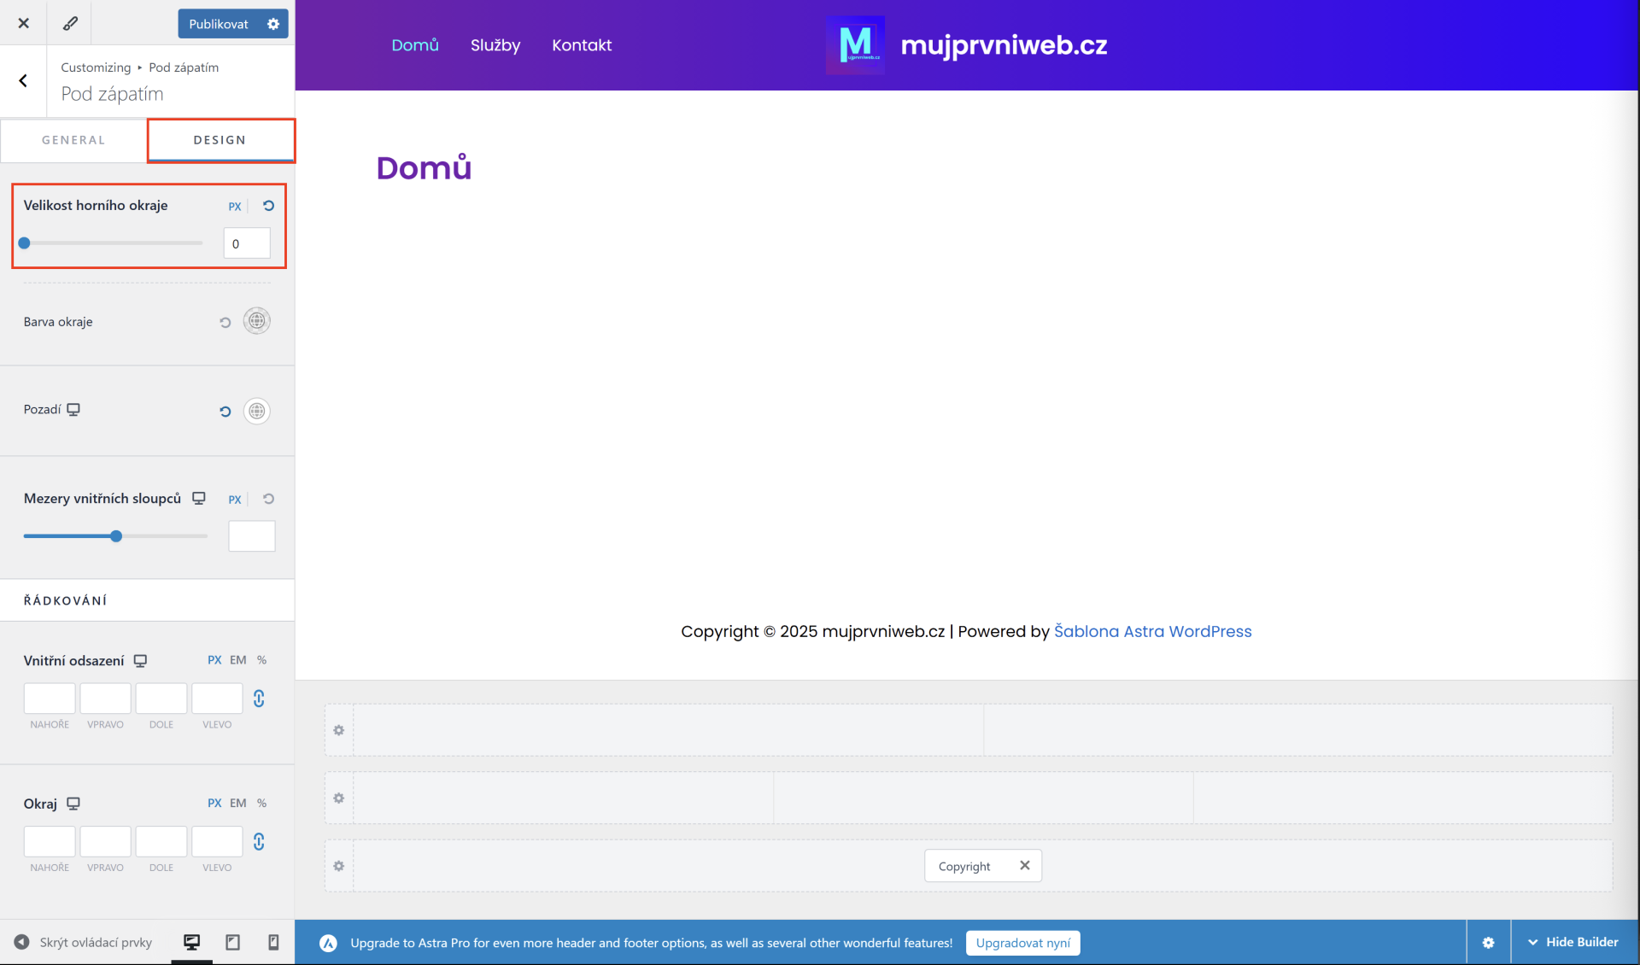Image resolution: width=1640 pixels, height=965 pixels.
Task: Select Služby in the site navigation
Action: 495,45
